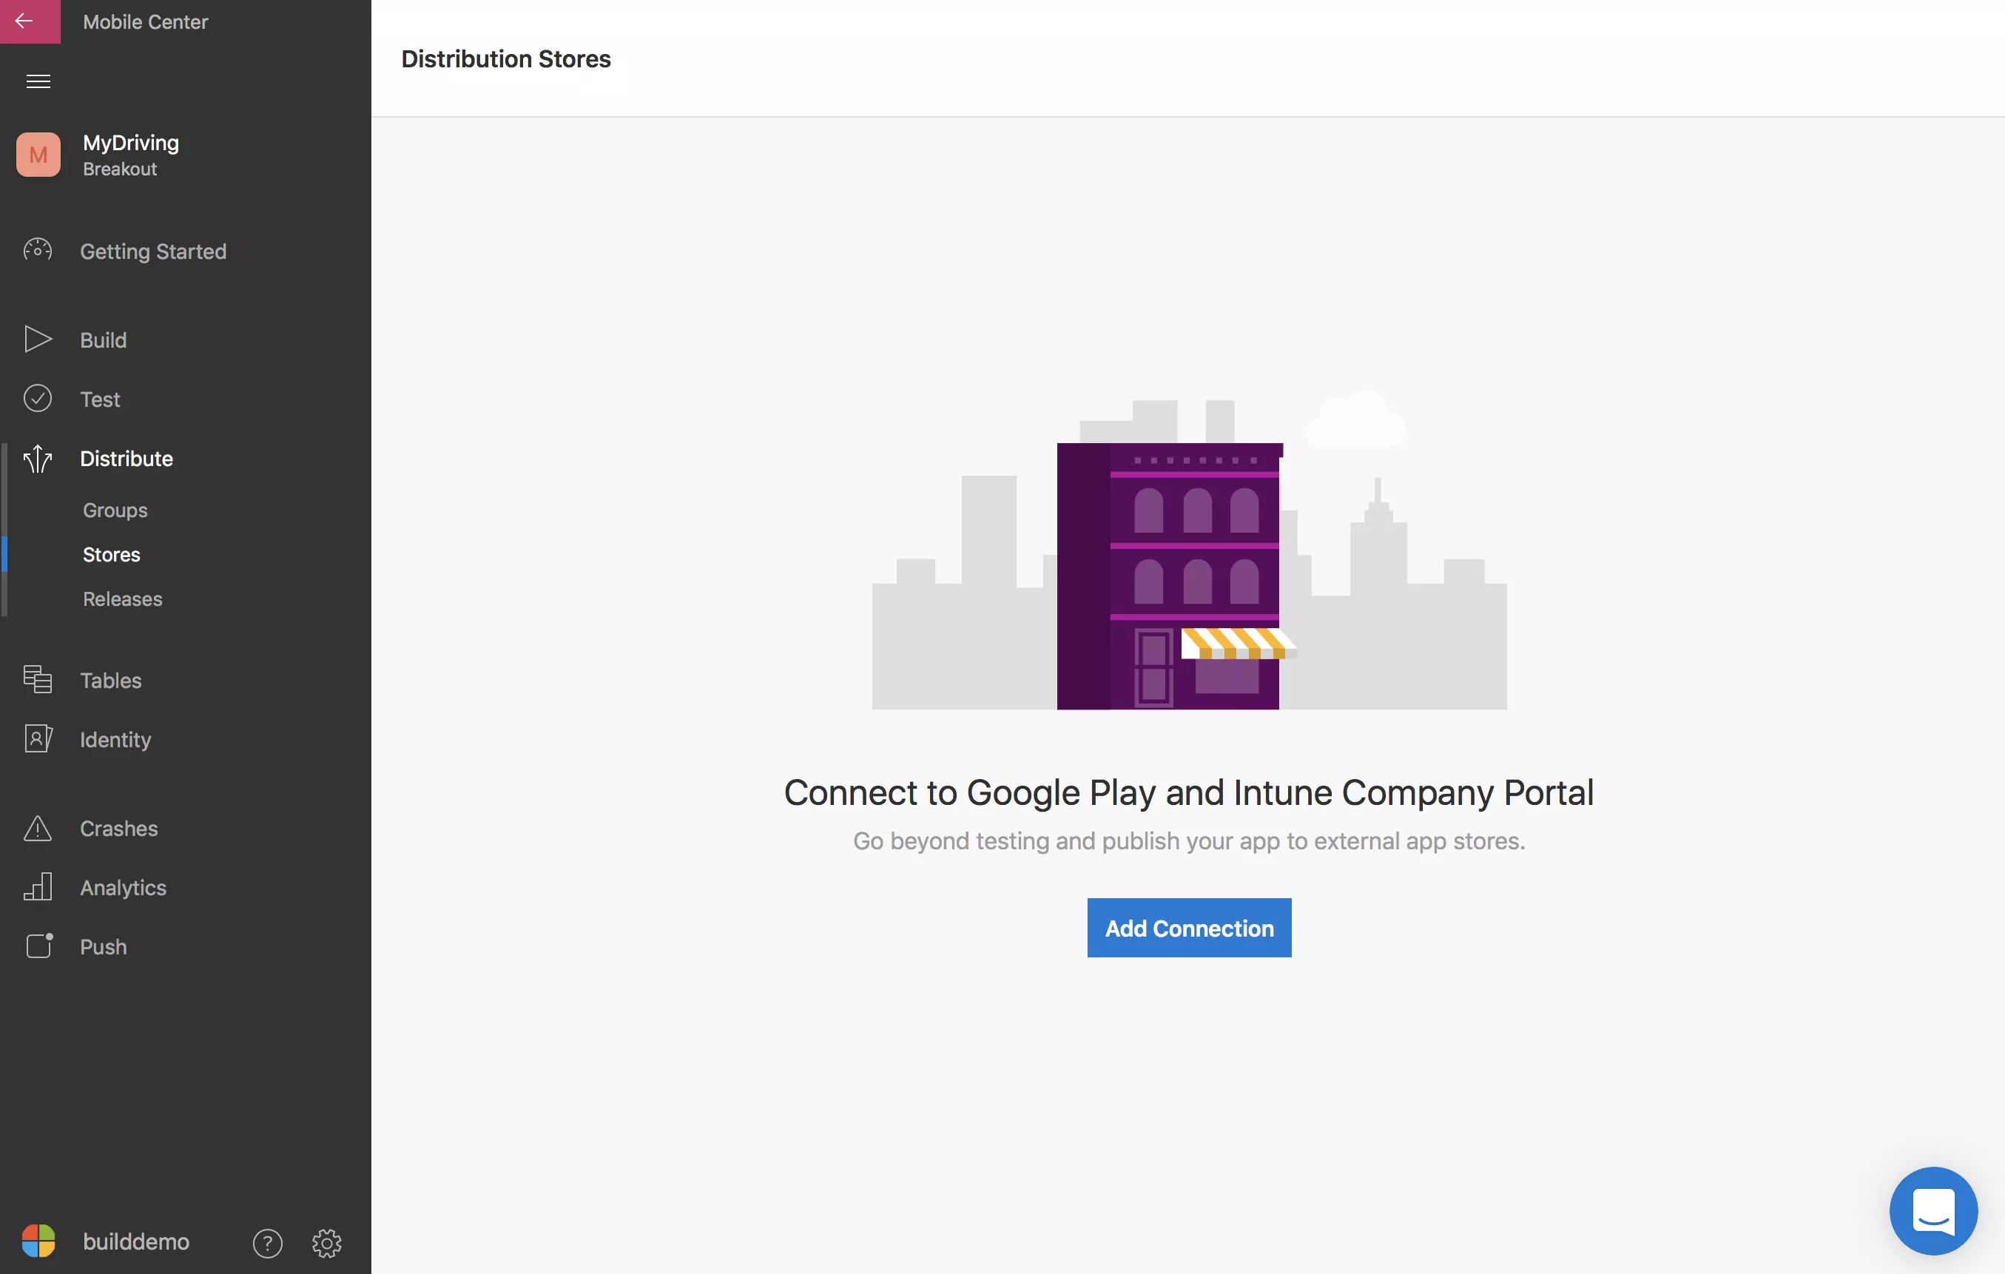Click the MyDriving app name
This screenshot has width=2005, height=1274.
point(131,142)
